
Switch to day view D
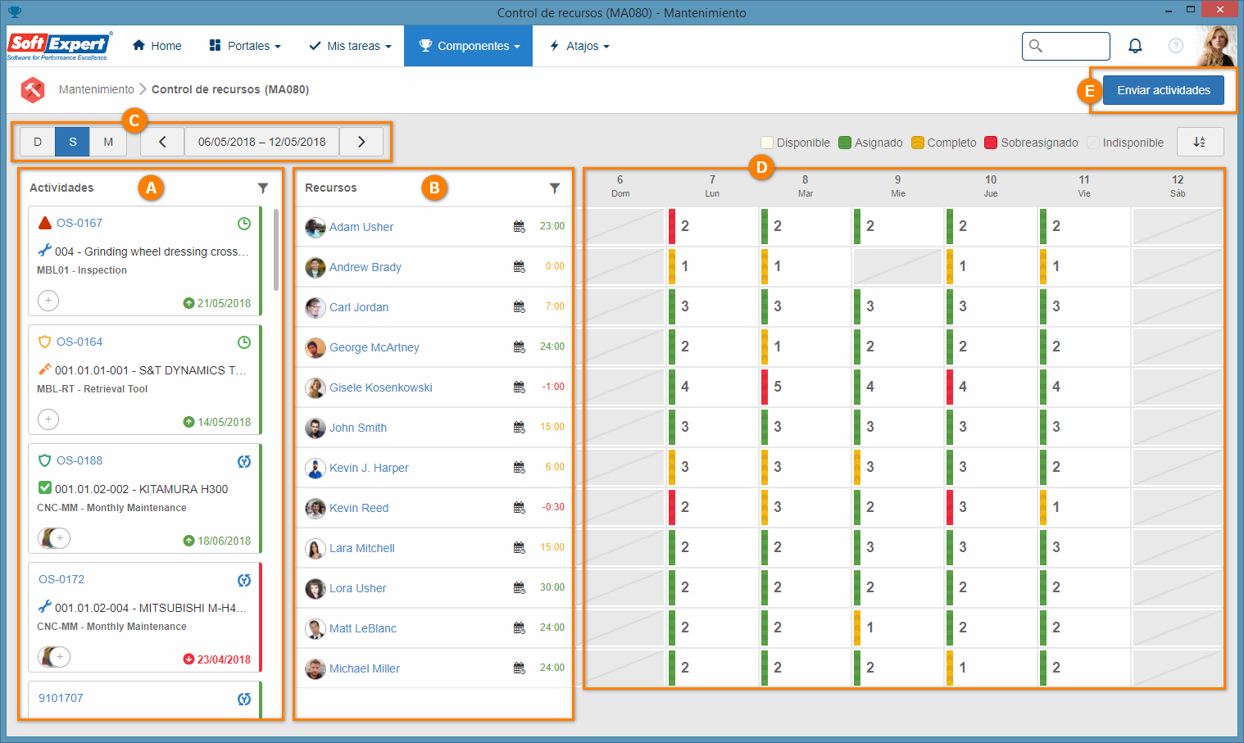(38, 142)
